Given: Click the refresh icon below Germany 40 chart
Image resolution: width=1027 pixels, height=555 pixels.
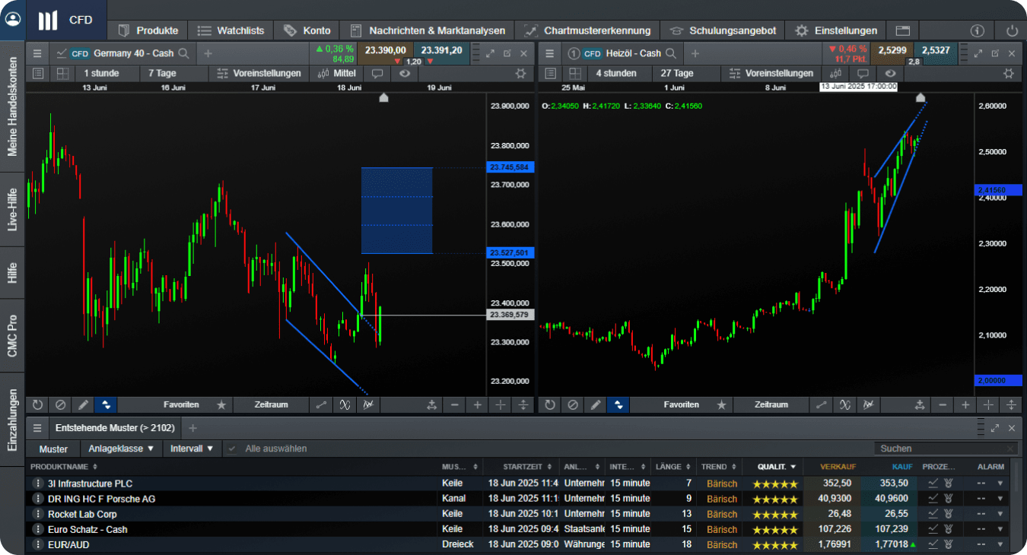Looking at the screenshot, I should [x=37, y=405].
